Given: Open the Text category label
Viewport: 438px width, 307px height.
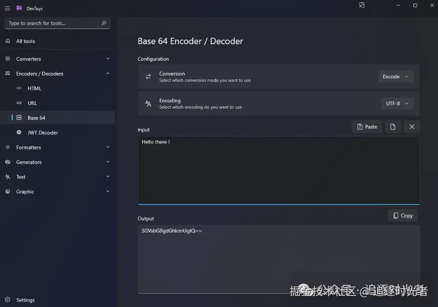Looking at the screenshot, I should click(21, 177).
